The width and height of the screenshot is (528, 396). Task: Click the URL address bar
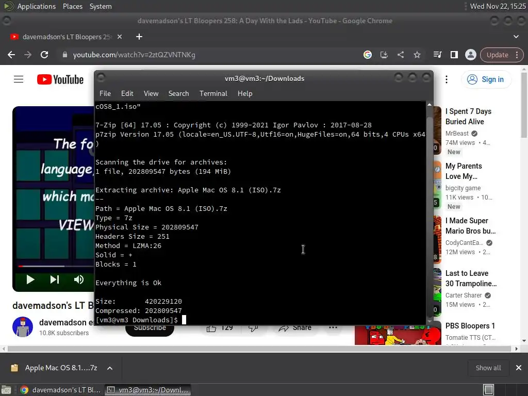pyautogui.click(x=209, y=55)
